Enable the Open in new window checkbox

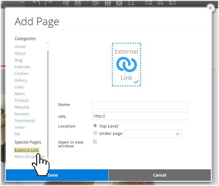pos(95,142)
